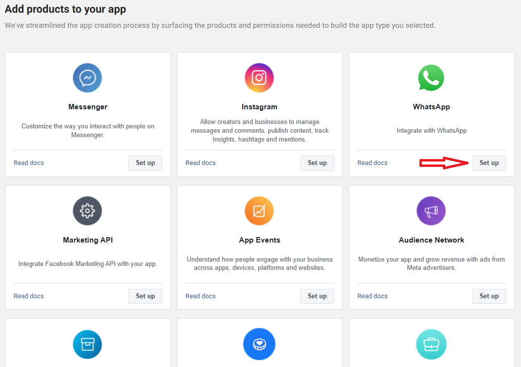This screenshot has width=521, height=367.
Task: Click the purple Audience Network megaphone icon
Action: tap(431, 211)
